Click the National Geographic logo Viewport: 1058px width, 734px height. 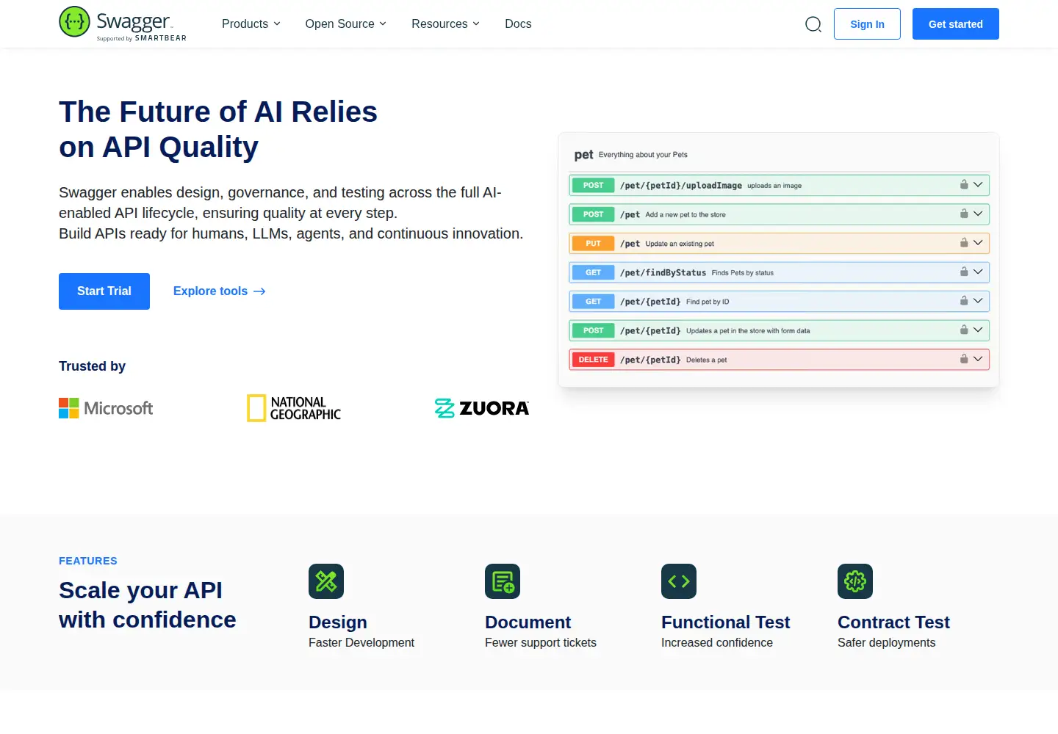click(294, 408)
